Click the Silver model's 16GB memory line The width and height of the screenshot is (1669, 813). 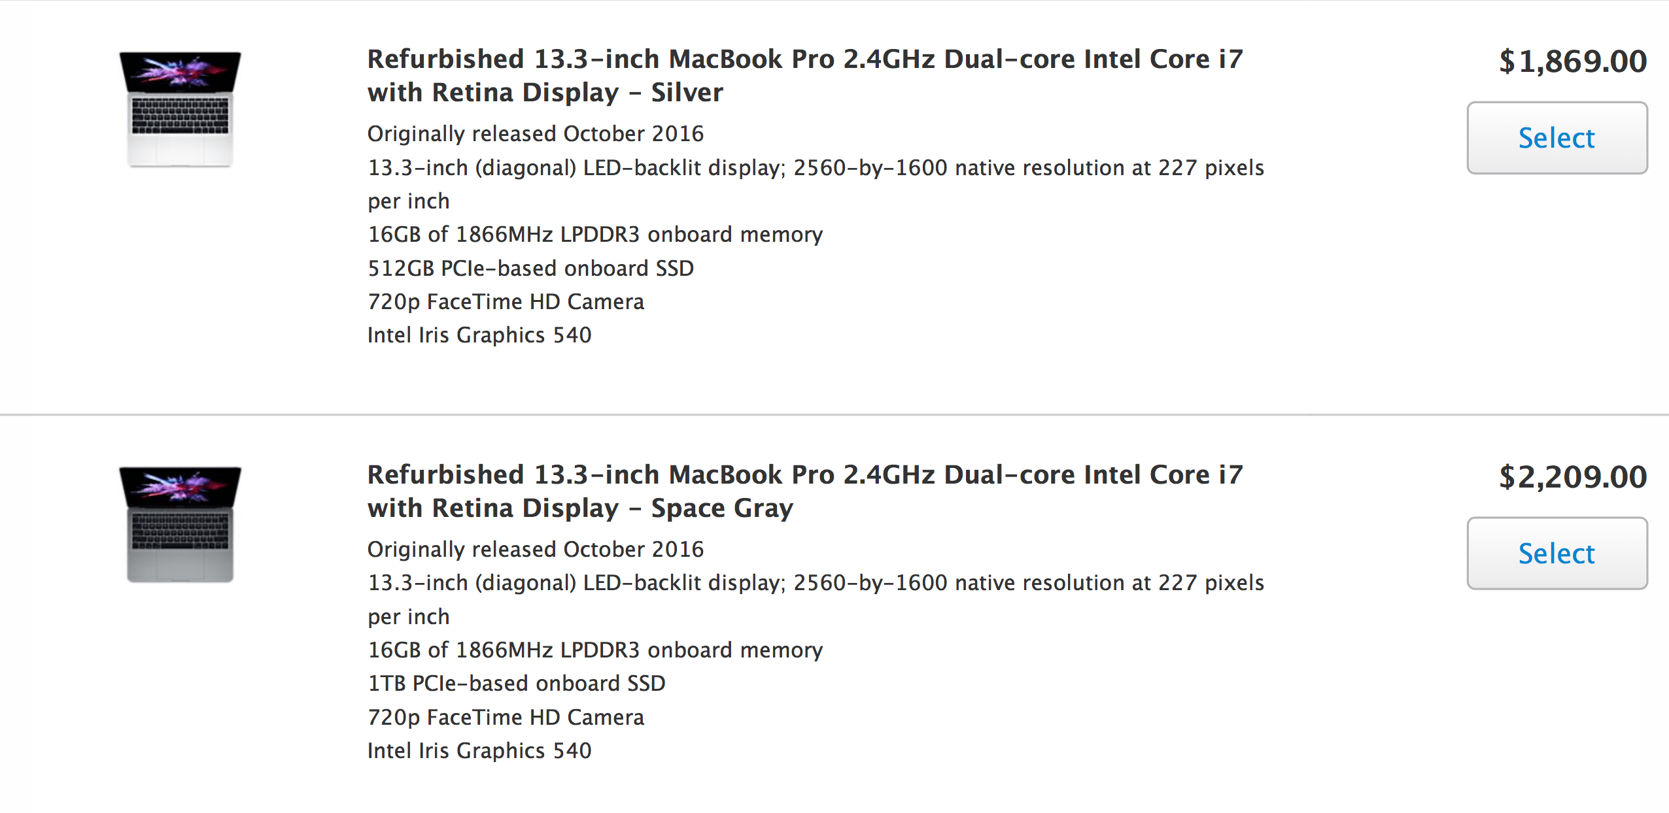click(594, 235)
